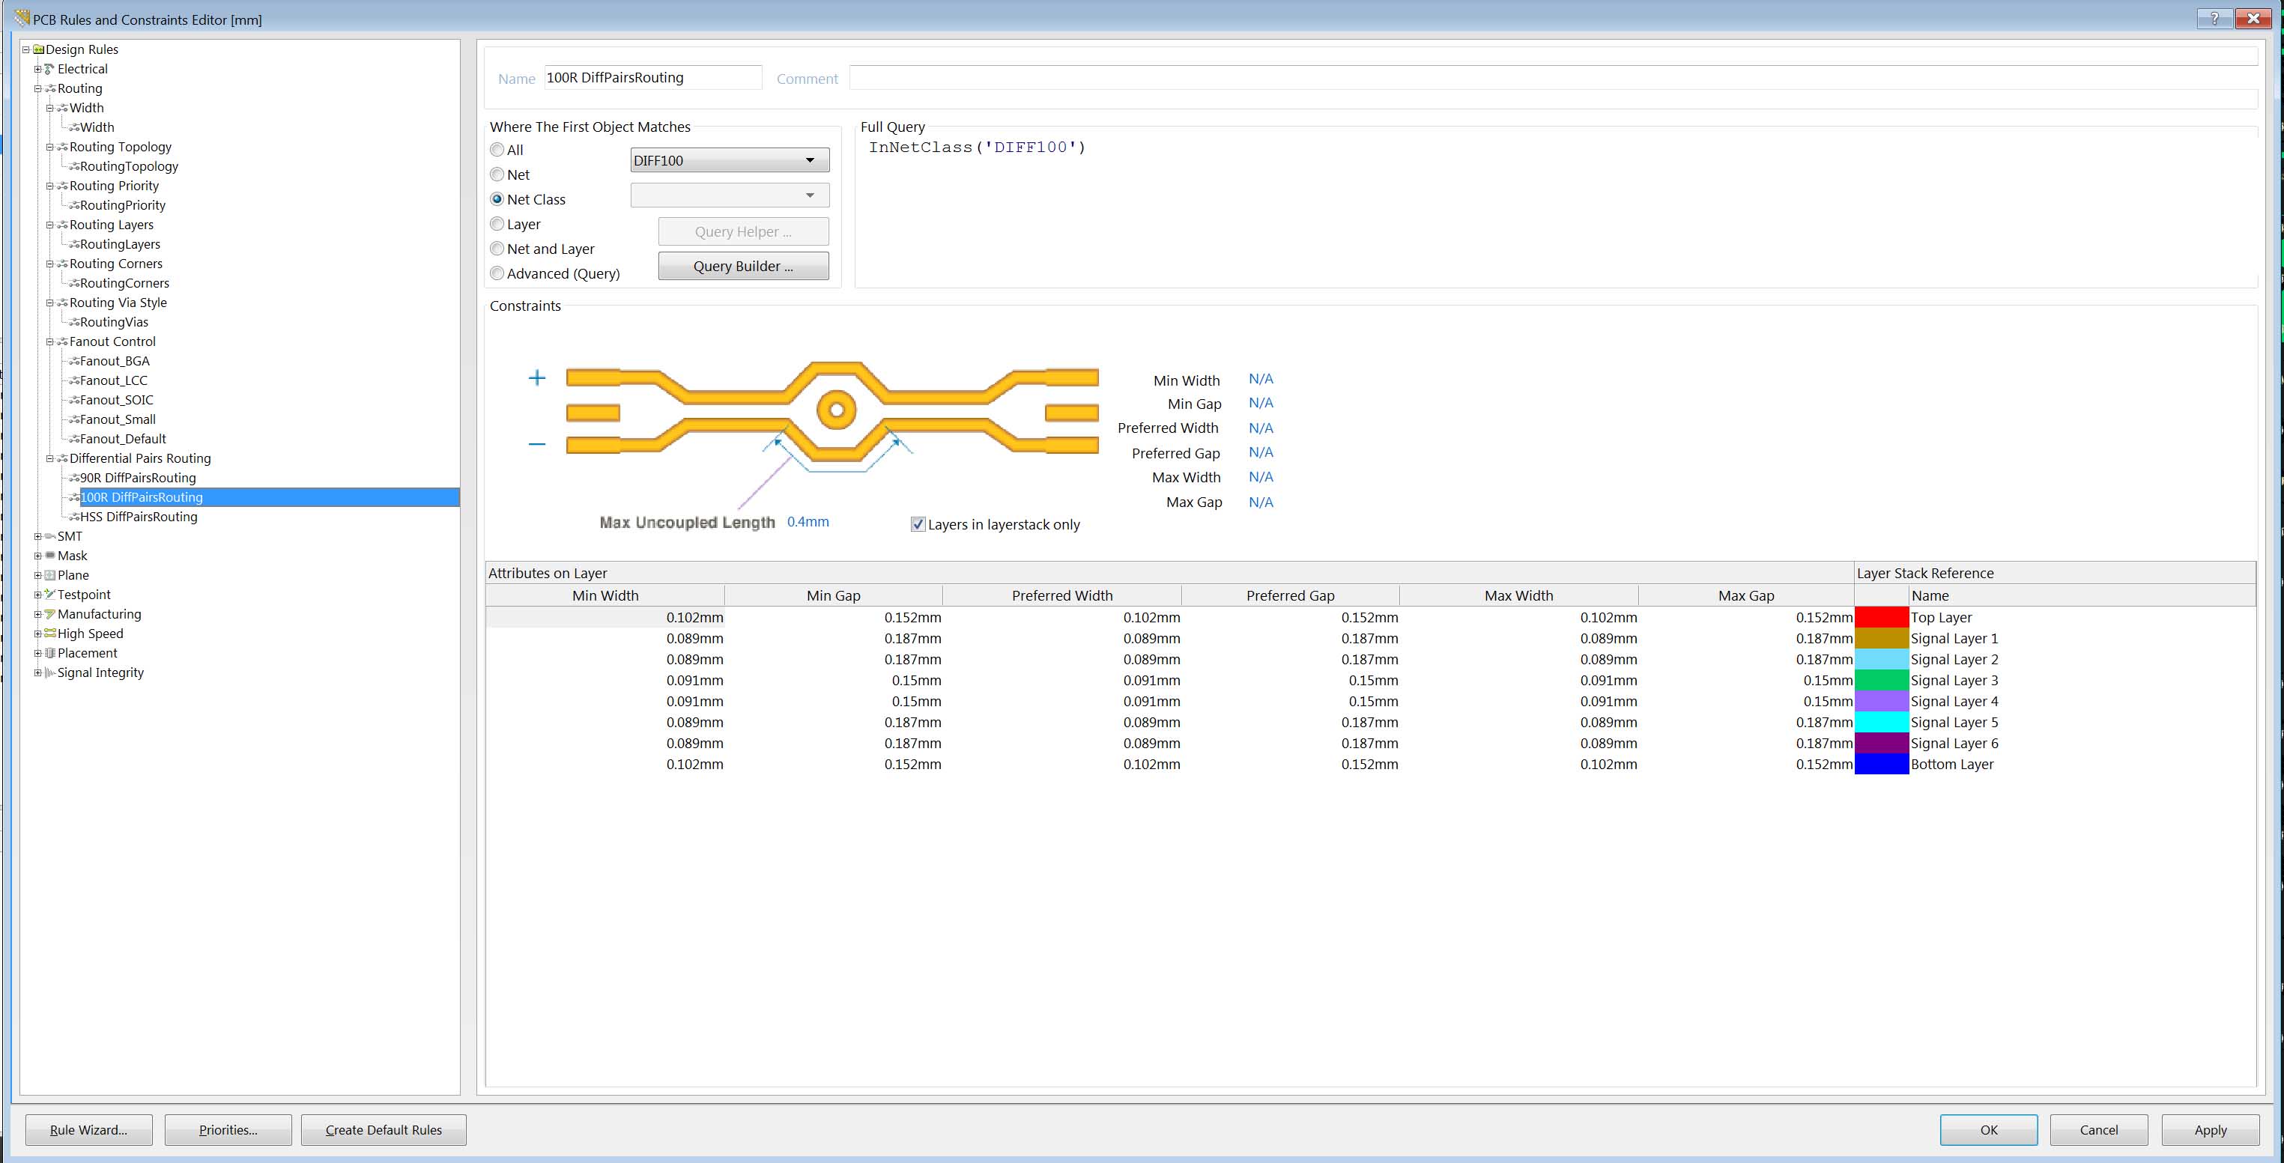Uncheck Layers in layerstack only

click(x=918, y=525)
